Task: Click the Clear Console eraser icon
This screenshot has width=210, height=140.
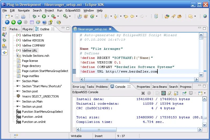Action: [x=170, y=93]
